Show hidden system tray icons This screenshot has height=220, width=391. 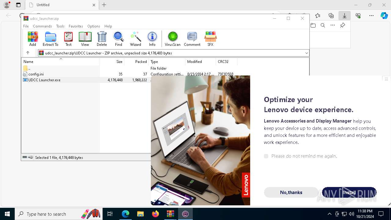(329, 214)
